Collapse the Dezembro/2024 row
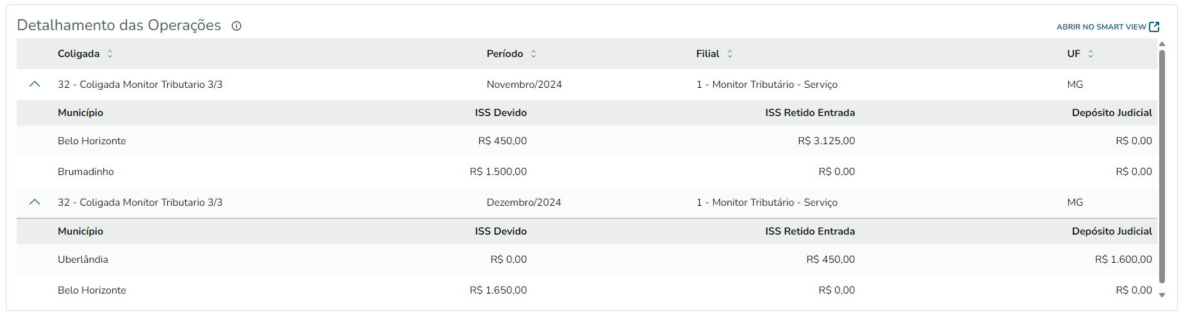This screenshot has height=316, width=1181. 35,203
